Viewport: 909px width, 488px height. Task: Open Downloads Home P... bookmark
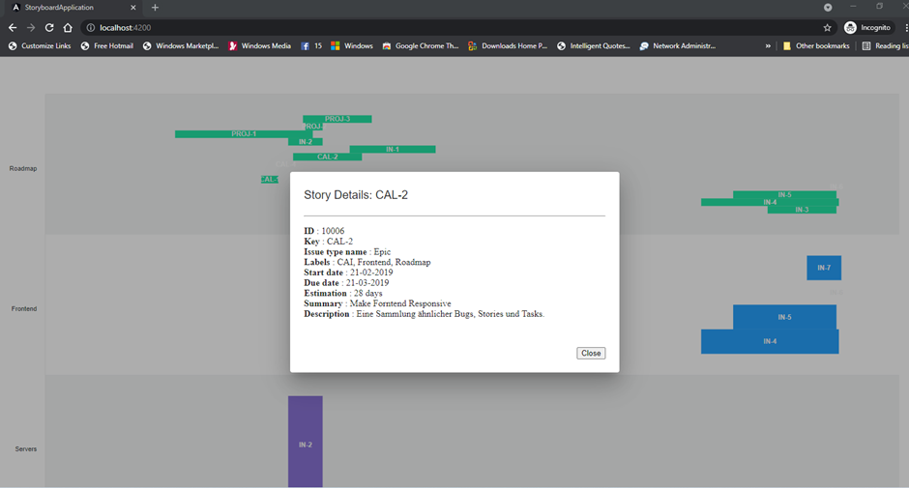pyautogui.click(x=508, y=45)
